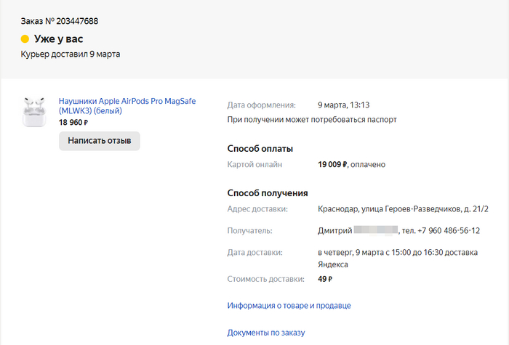Click the paid amount 19 009 ₽

tap(332, 165)
